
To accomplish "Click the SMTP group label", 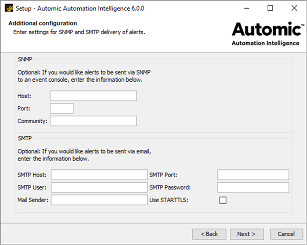I will 25,138.
